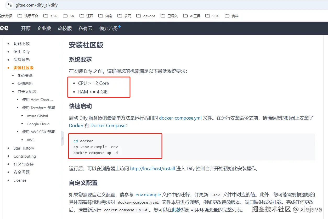Select 使用 Terraform 部署 outline item

tap(39, 108)
